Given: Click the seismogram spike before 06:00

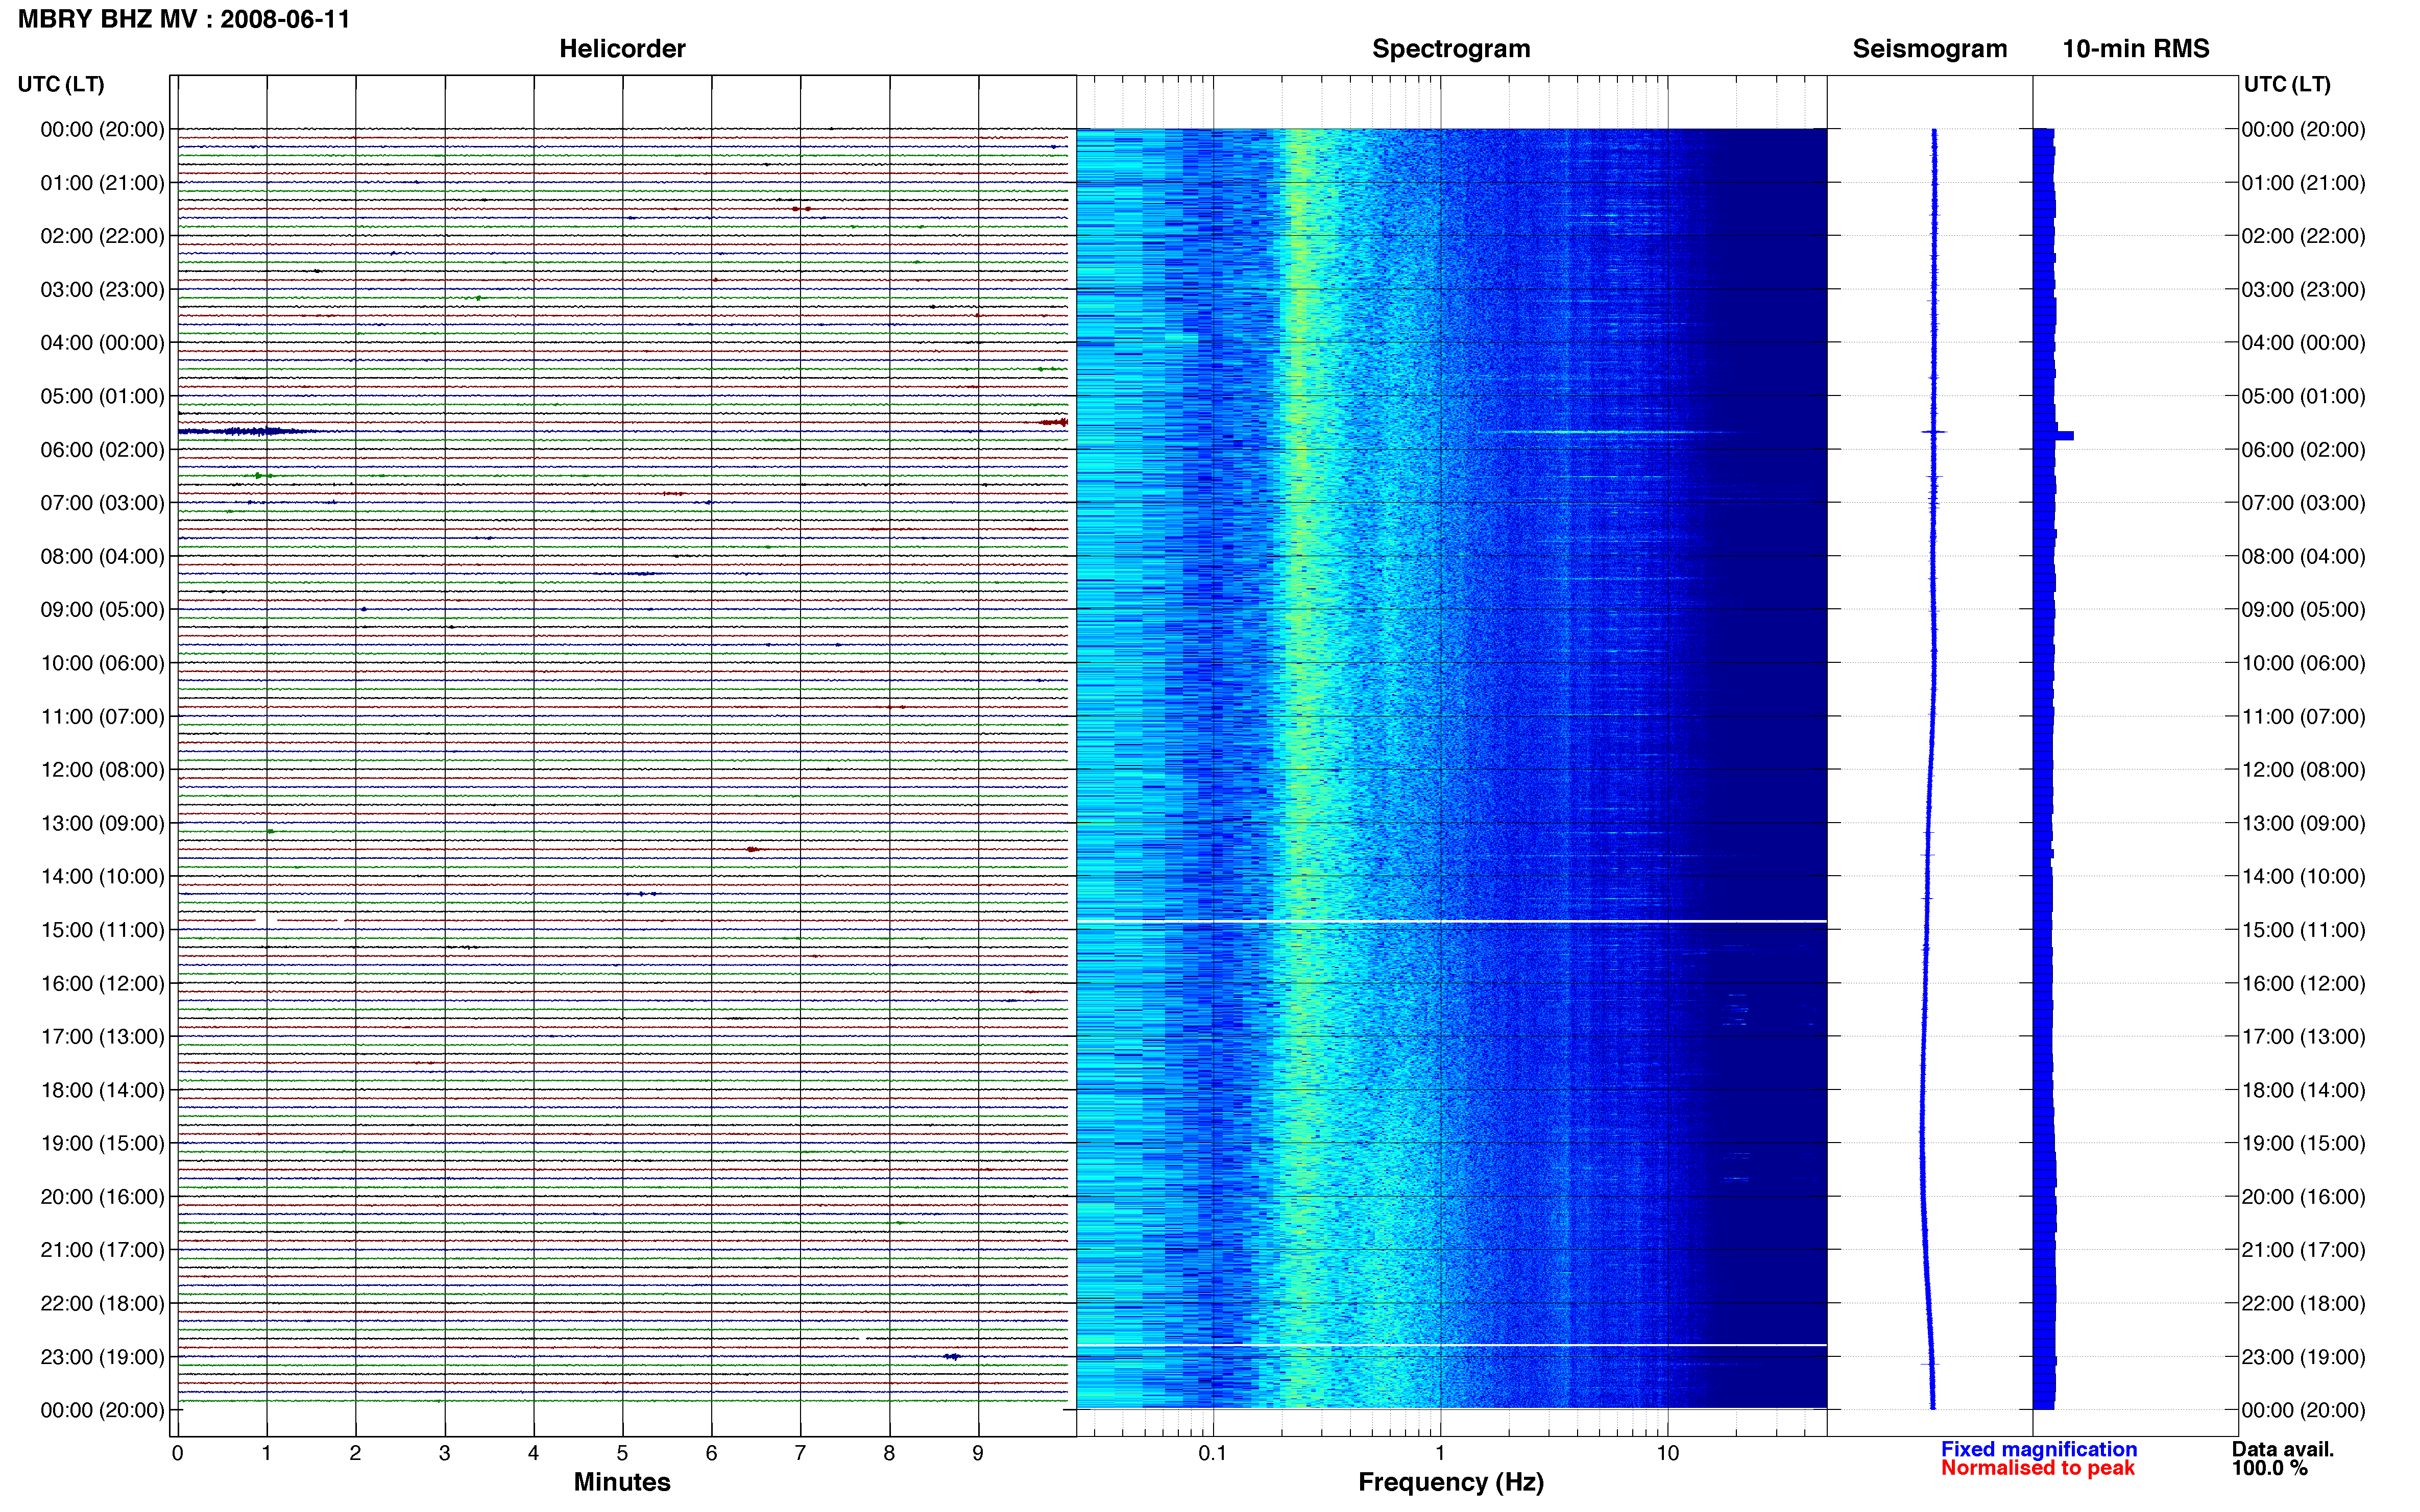Looking at the screenshot, I should point(1934,431).
